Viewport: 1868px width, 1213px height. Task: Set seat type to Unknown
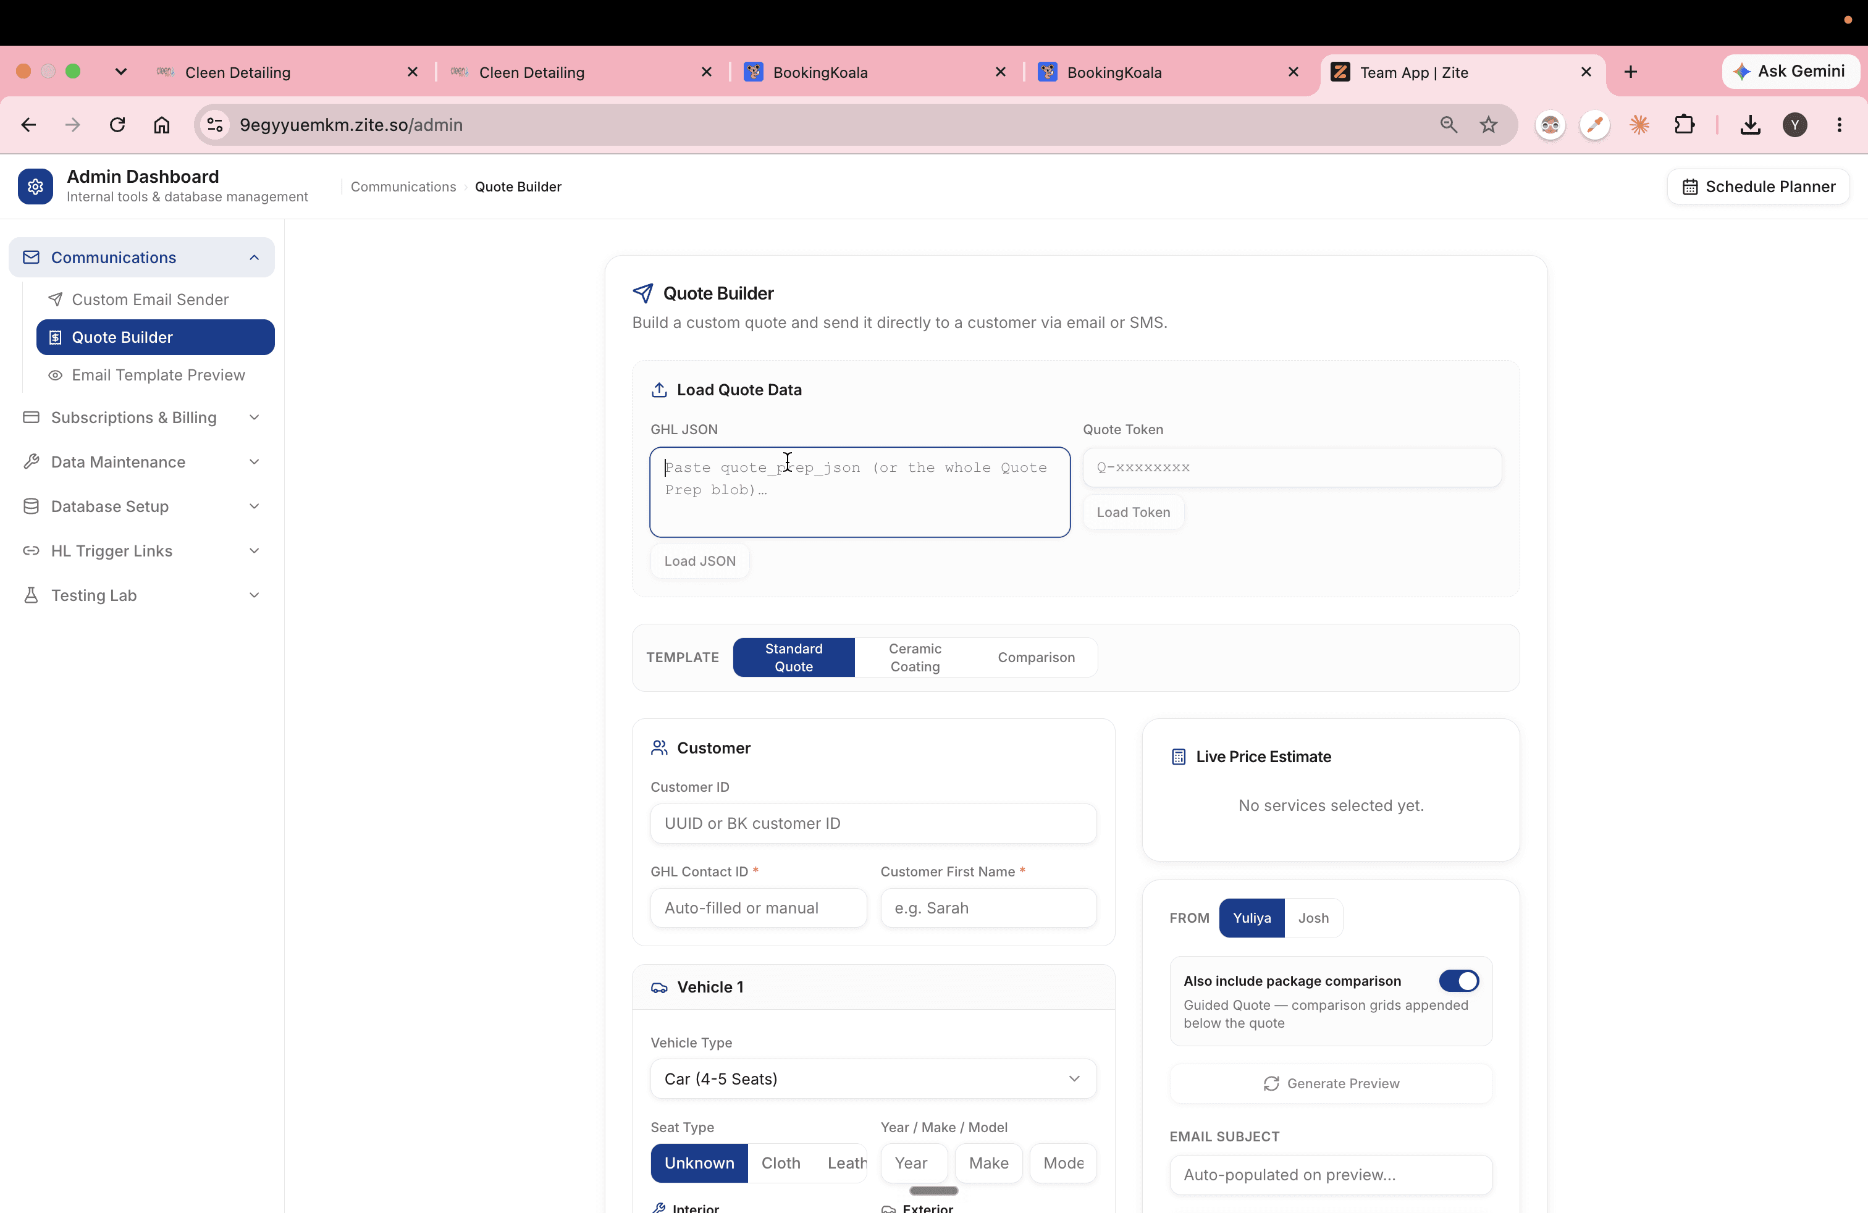[x=699, y=1164]
